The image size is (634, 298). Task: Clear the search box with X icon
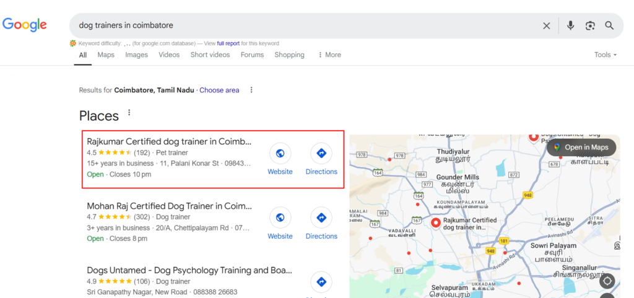click(547, 25)
